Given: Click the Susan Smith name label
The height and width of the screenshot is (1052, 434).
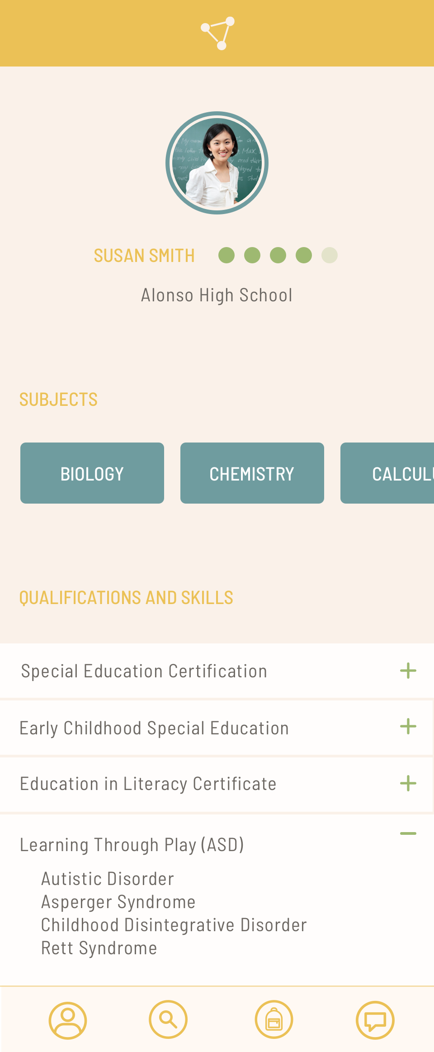Looking at the screenshot, I should tap(144, 256).
